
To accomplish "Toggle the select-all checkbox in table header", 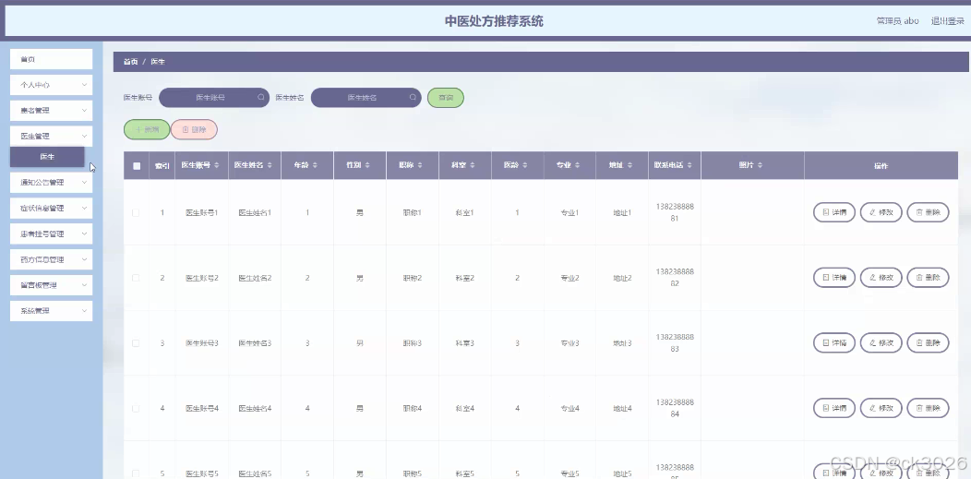I will pos(137,166).
